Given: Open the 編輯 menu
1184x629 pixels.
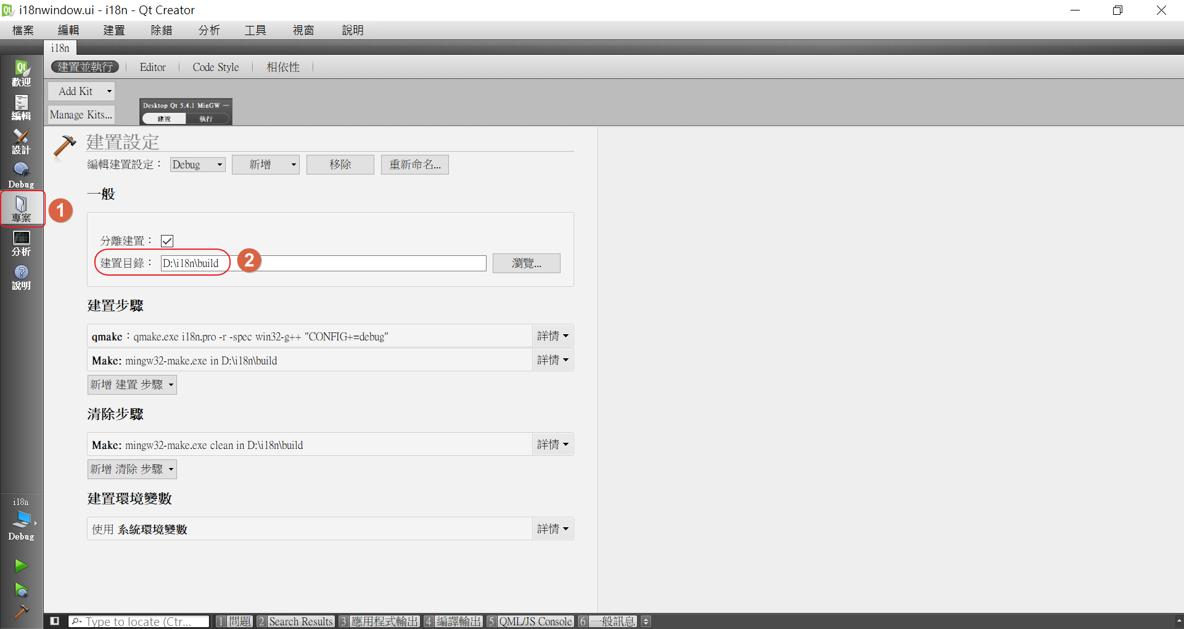Looking at the screenshot, I should coord(68,30).
